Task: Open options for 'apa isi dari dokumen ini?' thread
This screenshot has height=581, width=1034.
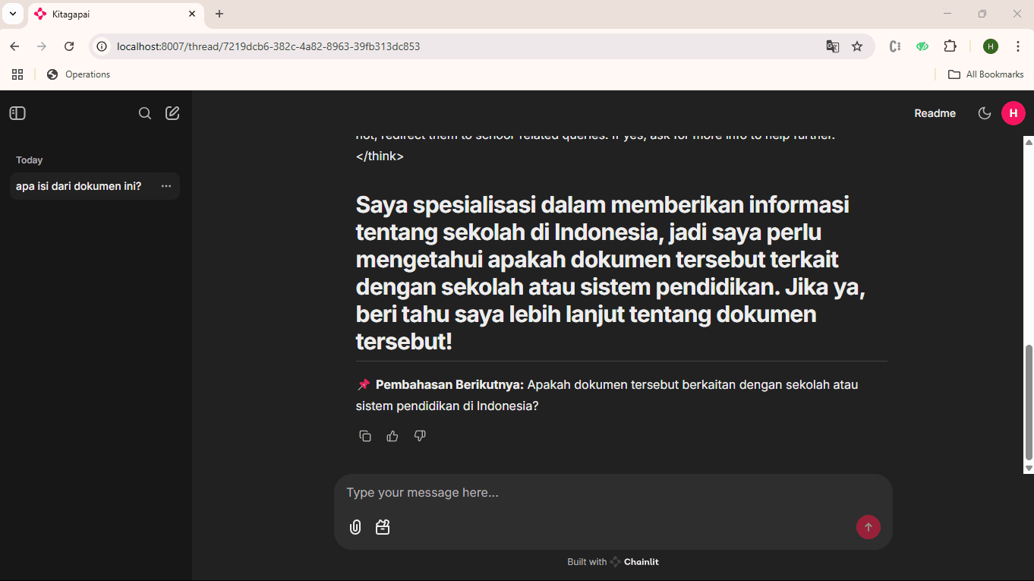Action: 166,186
